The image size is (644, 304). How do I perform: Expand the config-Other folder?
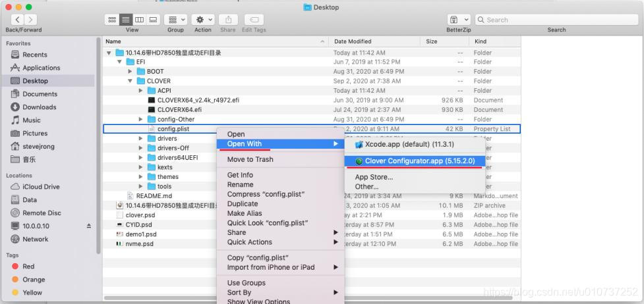point(141,119)
